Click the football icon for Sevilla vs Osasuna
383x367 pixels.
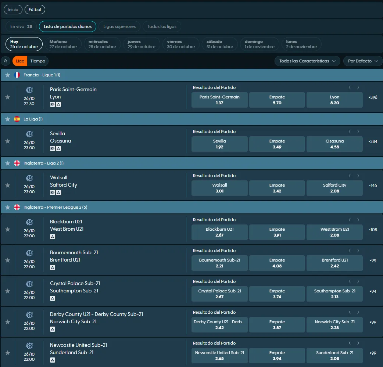(29, 134)
